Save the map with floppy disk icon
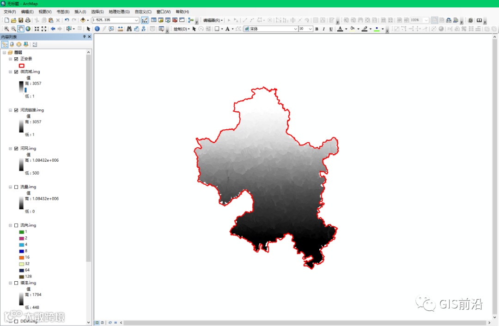Viewport: 499px width, 326px height. click(21, 20)
